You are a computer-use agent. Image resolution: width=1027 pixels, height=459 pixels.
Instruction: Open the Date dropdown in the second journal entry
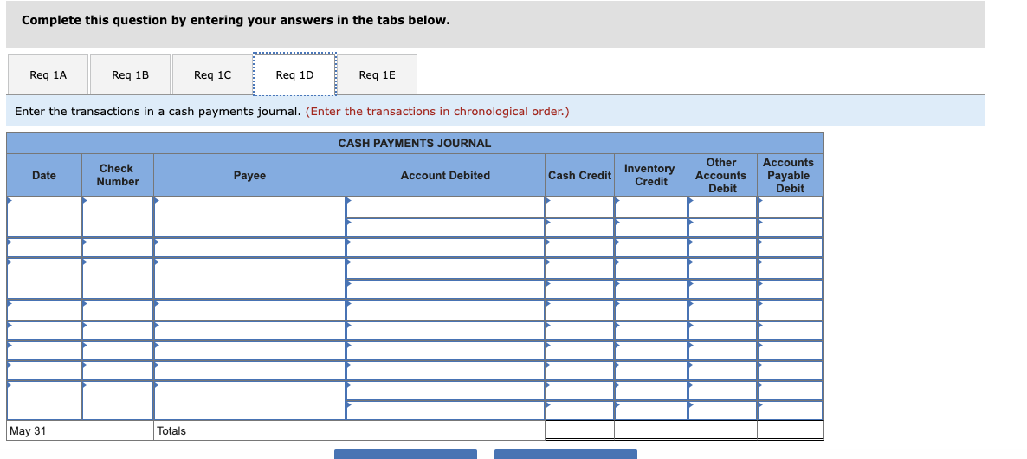(x=44, y=248)
